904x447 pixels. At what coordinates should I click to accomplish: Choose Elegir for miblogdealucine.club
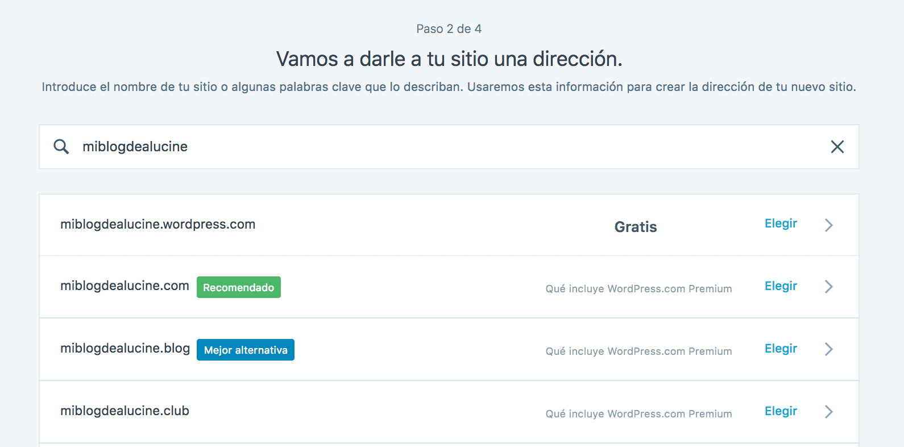click(781, 411)
